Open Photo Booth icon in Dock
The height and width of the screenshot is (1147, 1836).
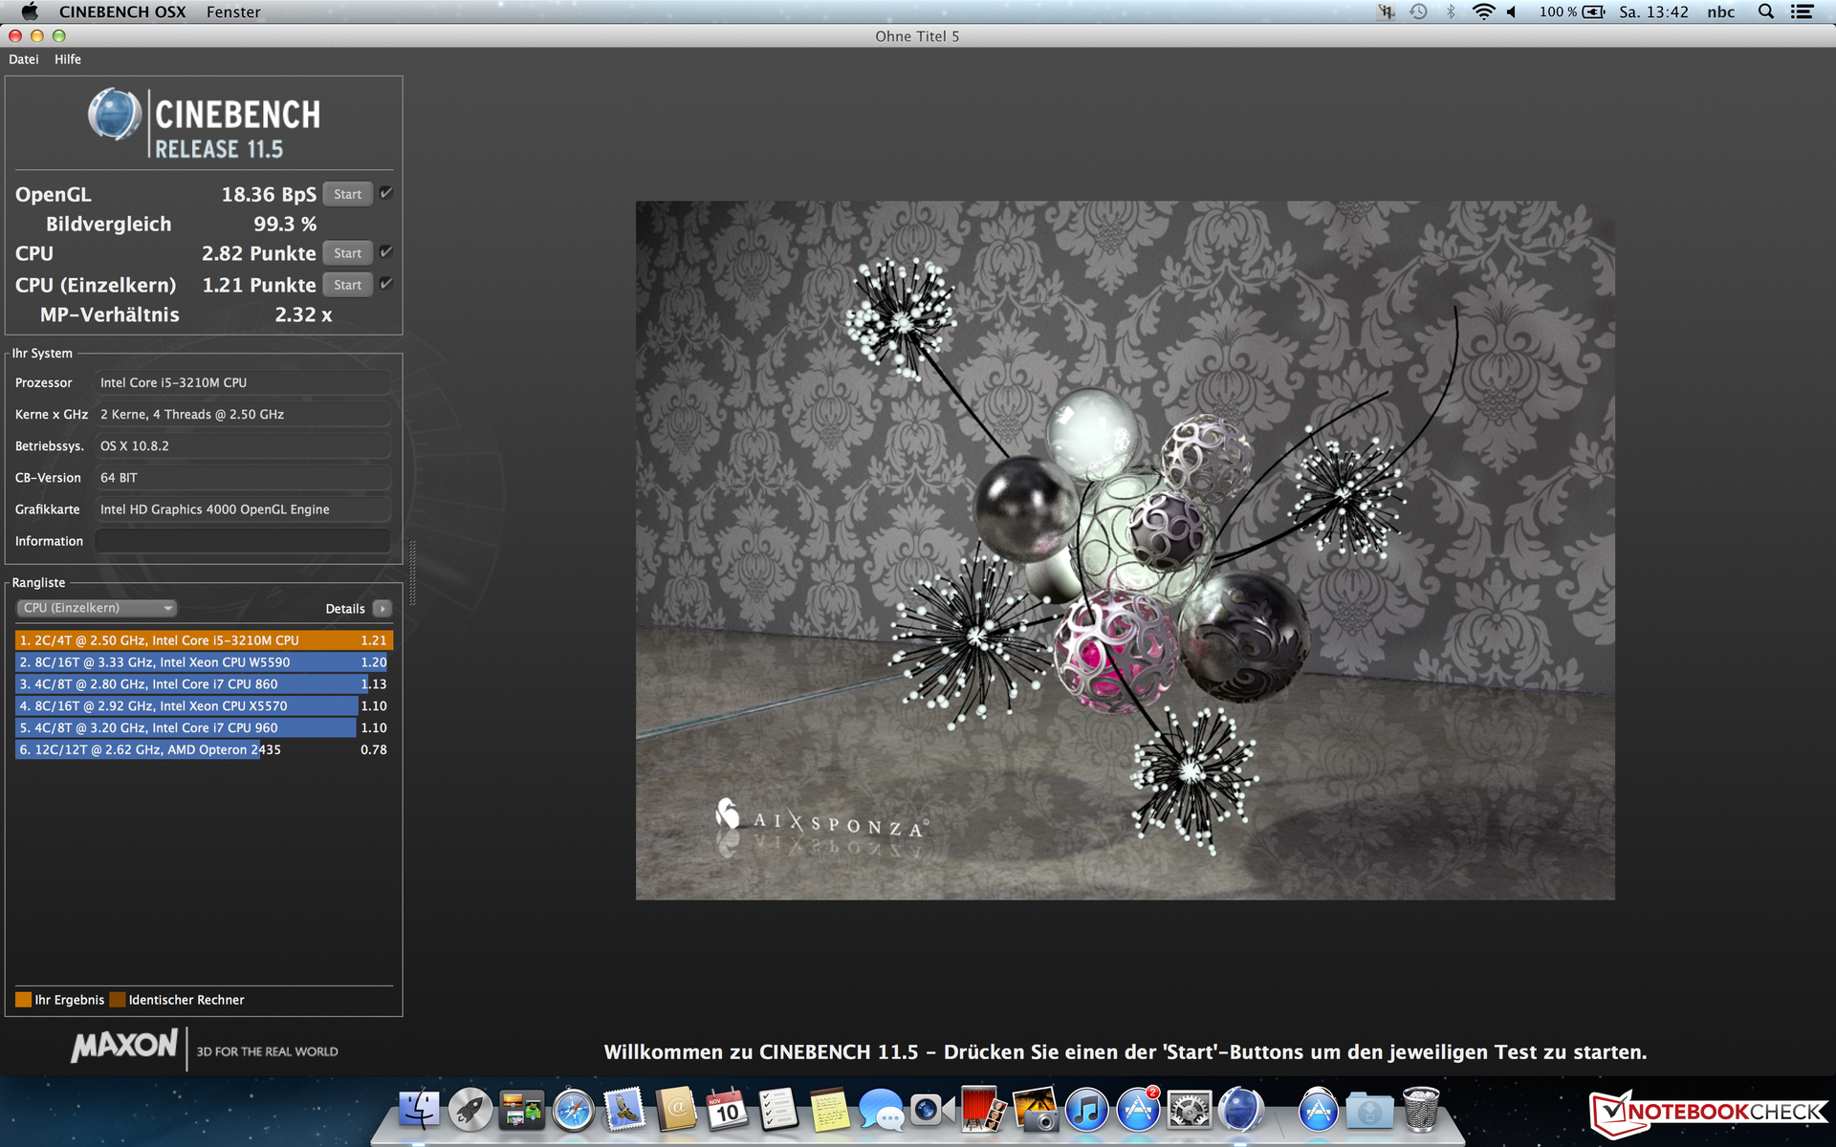coord(983,1111)
